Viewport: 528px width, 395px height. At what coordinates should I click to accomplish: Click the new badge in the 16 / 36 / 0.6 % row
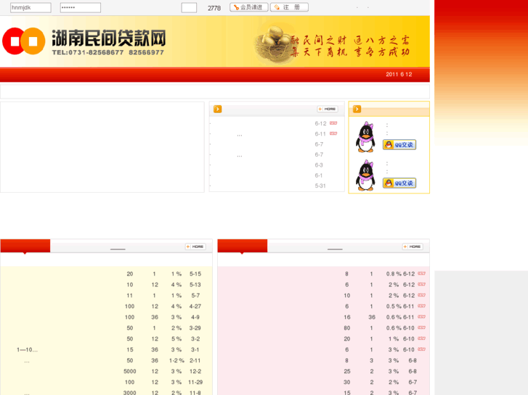(x=421, y=317)
